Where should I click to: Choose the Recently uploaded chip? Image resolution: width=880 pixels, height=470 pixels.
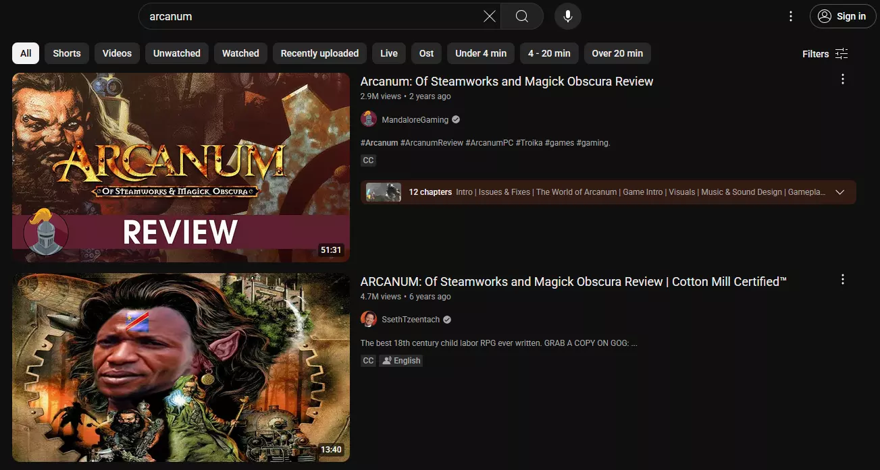319,53
